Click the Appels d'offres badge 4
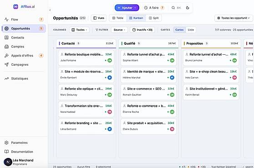The width and height of the screenshot is (254, 168). click(41, 56)
